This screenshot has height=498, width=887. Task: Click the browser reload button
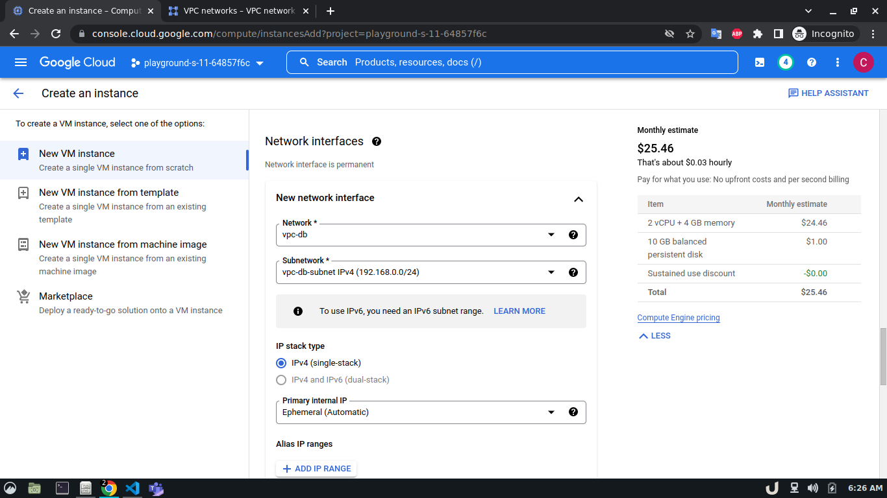56,34
